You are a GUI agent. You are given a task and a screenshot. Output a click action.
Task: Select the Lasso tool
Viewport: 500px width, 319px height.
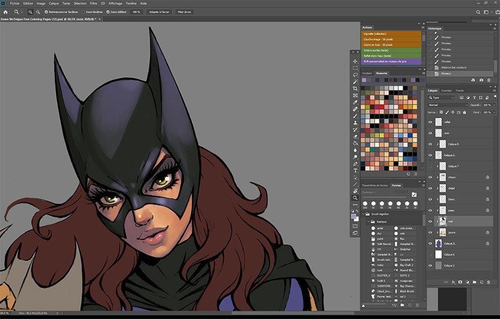click(x=355, y=75)
